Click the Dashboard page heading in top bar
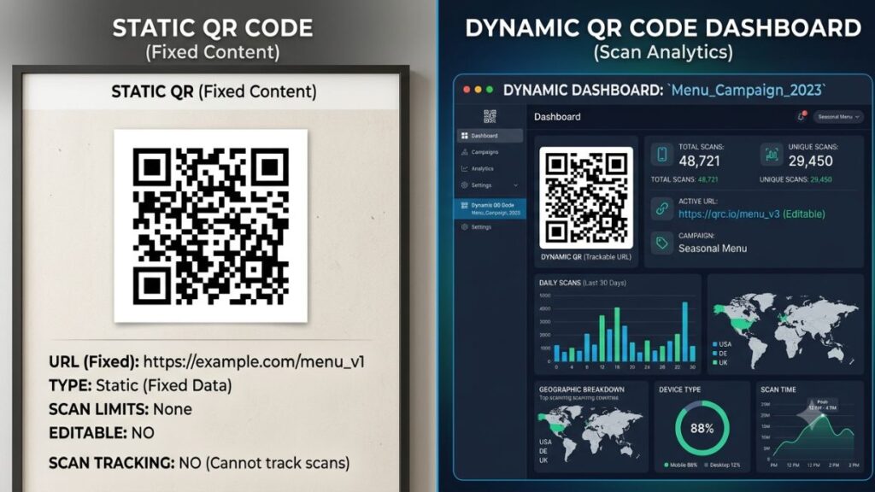Image resolution: width=875 pixels, height=492 pixels. [557, 116]
